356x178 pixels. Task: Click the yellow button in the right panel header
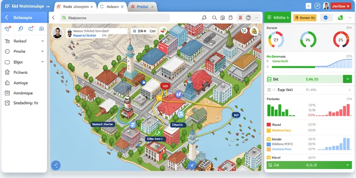(x=305, y=18)
